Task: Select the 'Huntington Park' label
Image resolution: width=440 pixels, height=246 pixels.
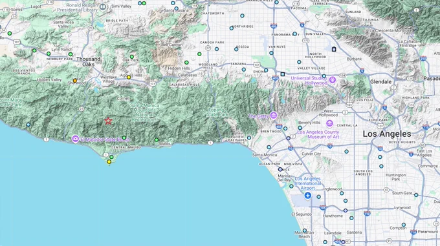Action: (395, 177)
